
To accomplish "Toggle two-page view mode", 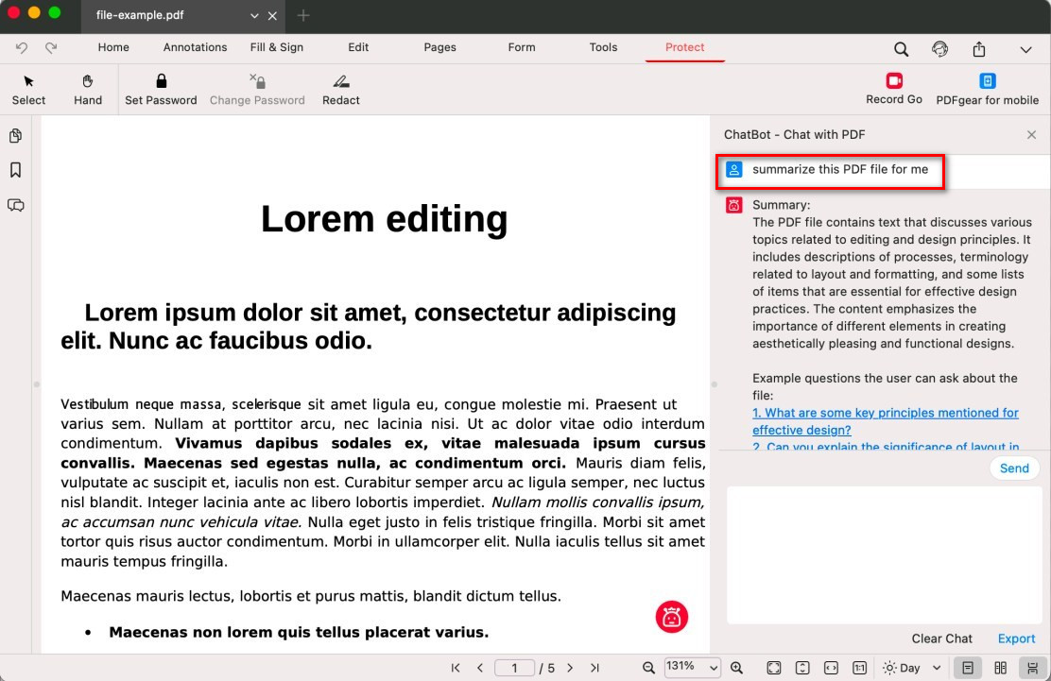I will tap(1000, 668).
